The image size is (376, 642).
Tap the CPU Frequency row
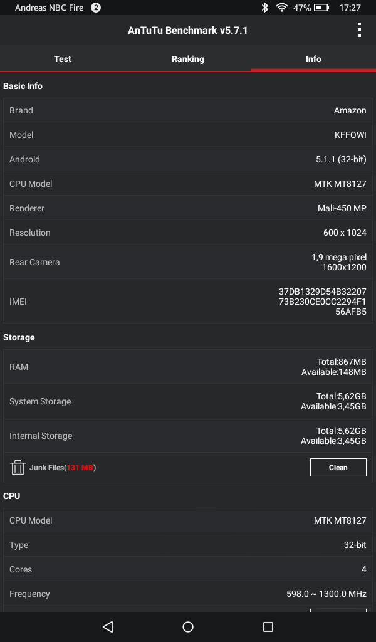[x=188, y=594]
